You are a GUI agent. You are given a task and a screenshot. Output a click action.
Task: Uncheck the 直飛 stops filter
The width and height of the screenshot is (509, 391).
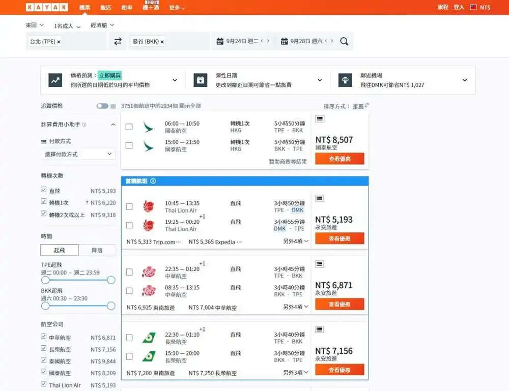click(x=43, y=189)
